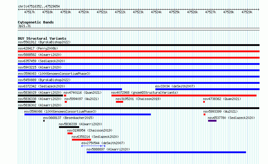Image resolution: width=268 pixels, height=164 pixels.
Task: Click the 47520k ruler position
Action: tap(84, 12)
